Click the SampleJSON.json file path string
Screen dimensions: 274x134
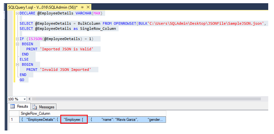206,24
